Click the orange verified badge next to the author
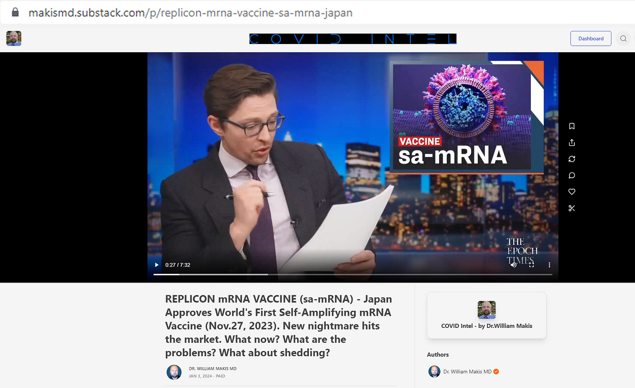The image size is (635, 388). (496, 371)
